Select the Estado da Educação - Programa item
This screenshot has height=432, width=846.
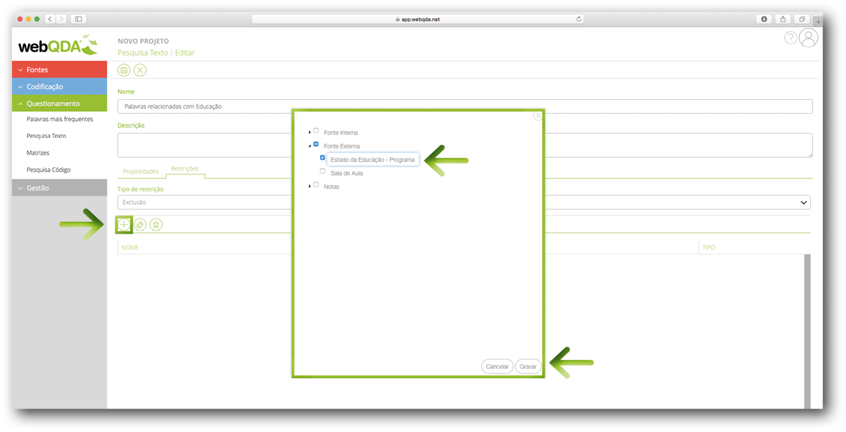pos(373,160)
